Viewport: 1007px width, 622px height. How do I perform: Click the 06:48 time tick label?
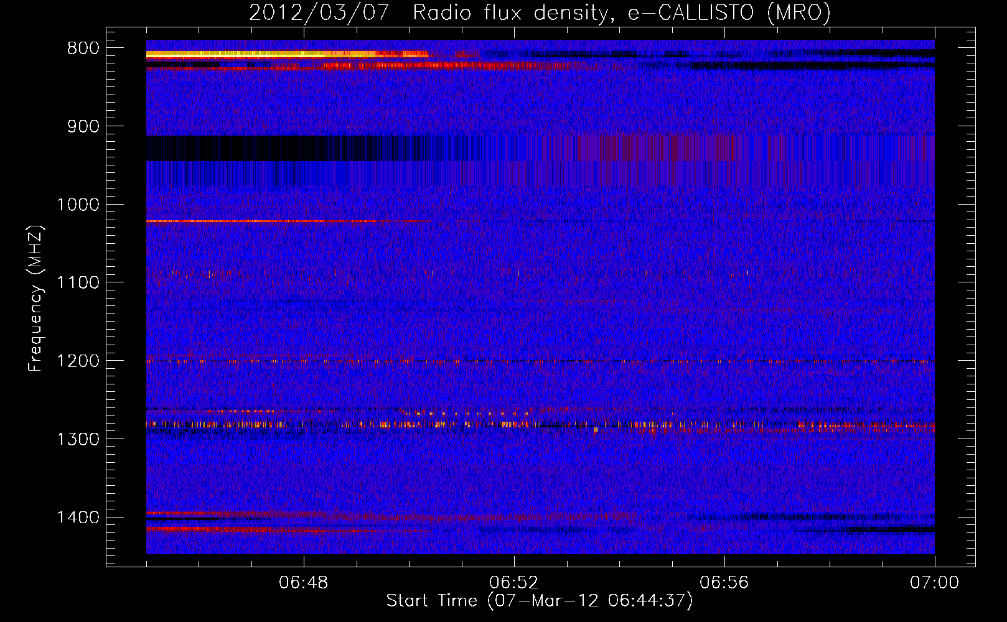pyautogui.click(x=304, y=583)
